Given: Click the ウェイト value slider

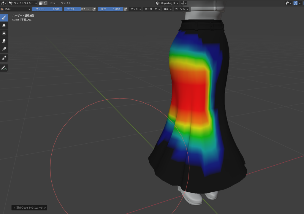Looking at the screenshot, I should 47,9.
